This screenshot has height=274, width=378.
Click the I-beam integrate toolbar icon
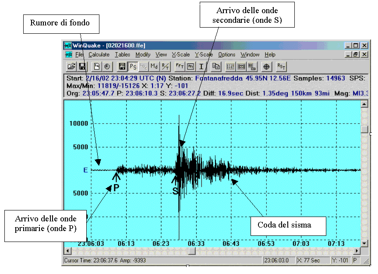[x=201, y=66]
